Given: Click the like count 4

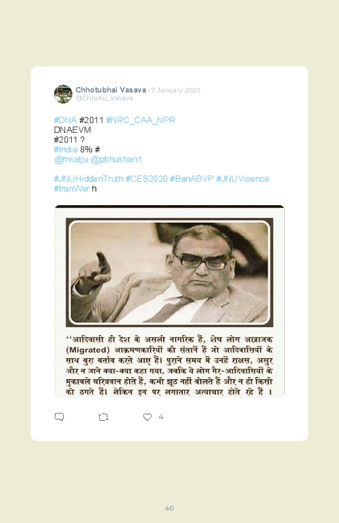Looking at the screenshot, I should 161,417.
